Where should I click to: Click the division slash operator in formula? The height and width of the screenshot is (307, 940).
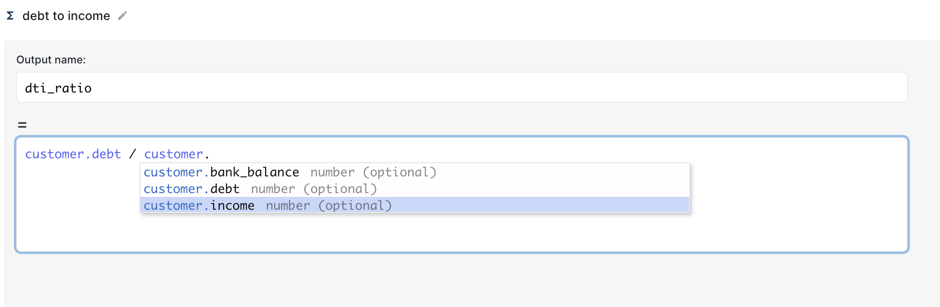(x=132, y=154)
